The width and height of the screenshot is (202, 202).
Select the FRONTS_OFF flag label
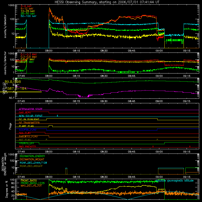click(27, 143)
